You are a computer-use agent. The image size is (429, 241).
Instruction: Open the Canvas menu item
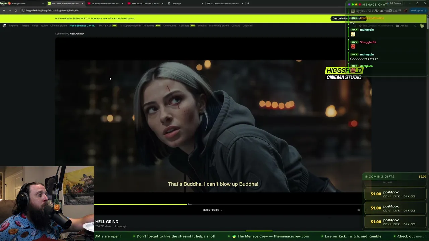(236, 26)
